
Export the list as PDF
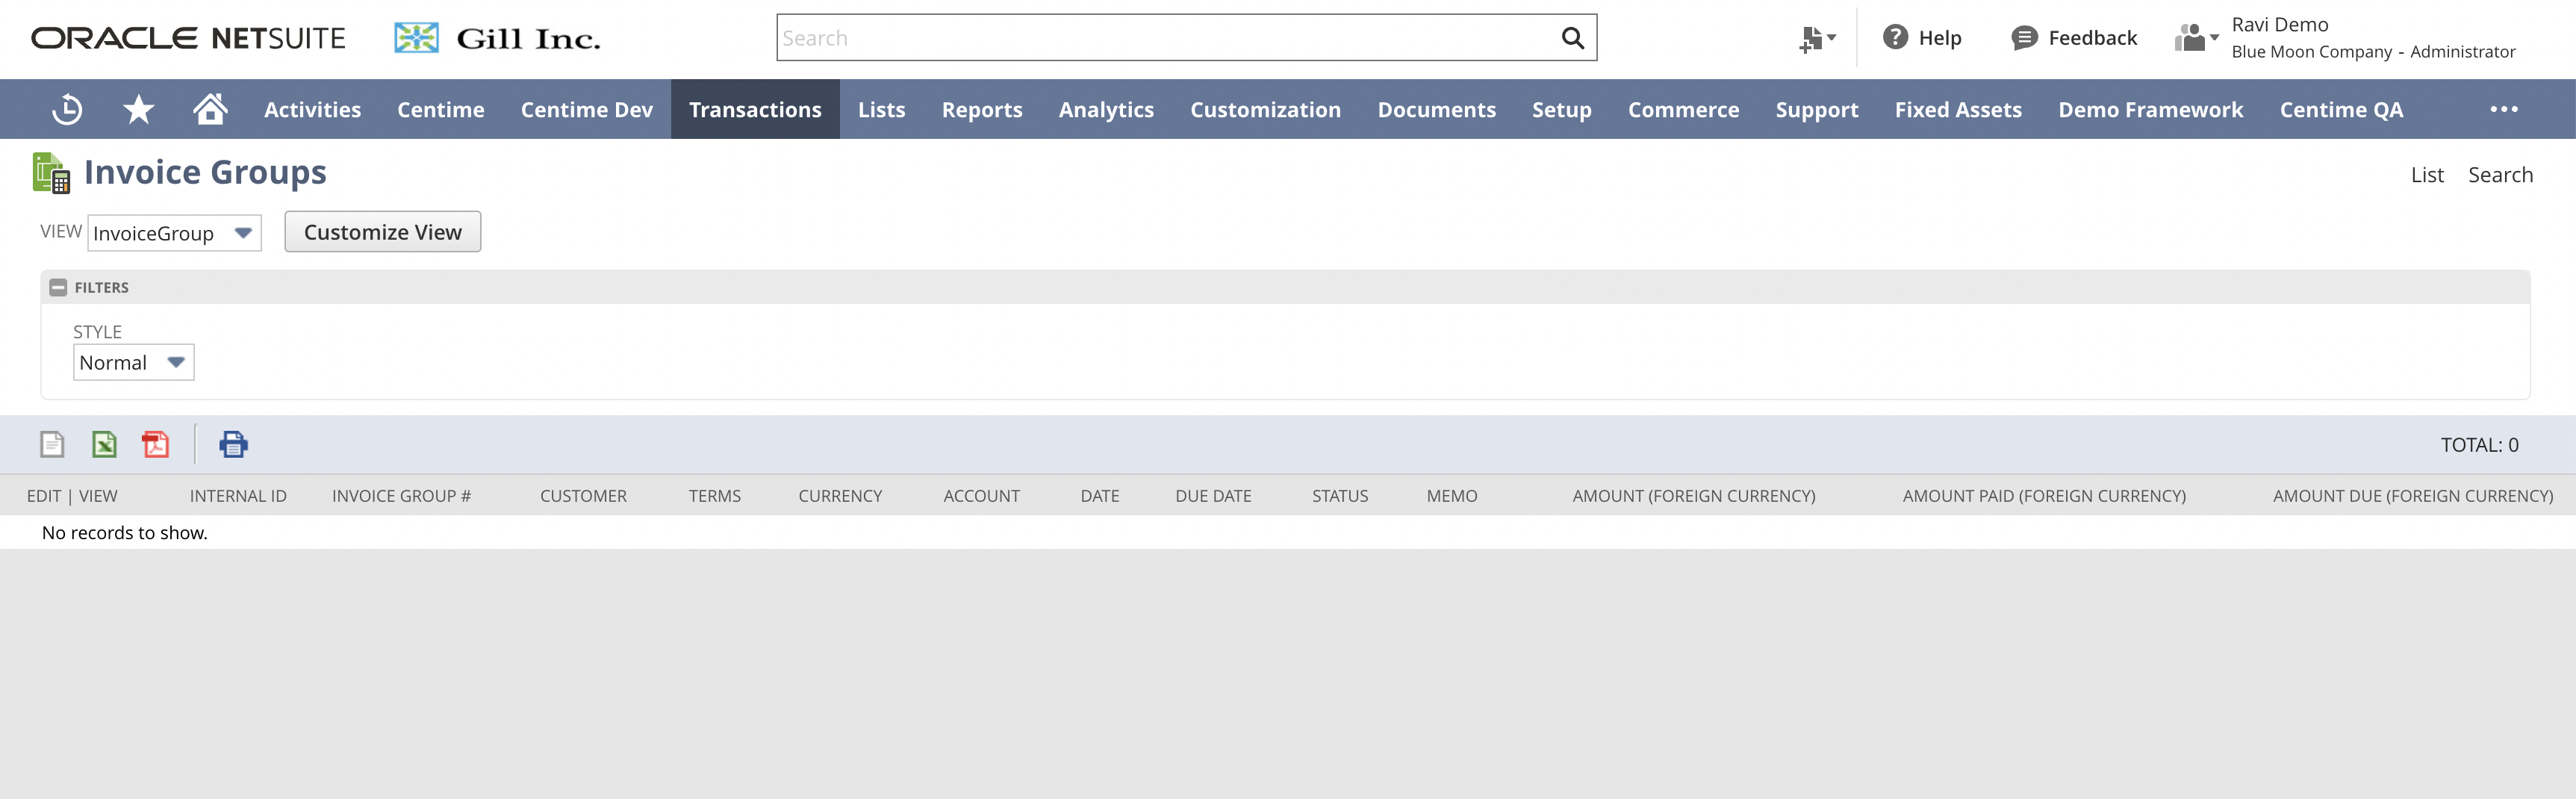(x=156, y=444)
